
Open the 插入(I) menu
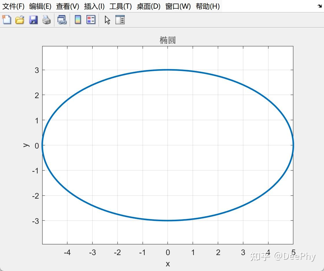[x=94, y=6]
